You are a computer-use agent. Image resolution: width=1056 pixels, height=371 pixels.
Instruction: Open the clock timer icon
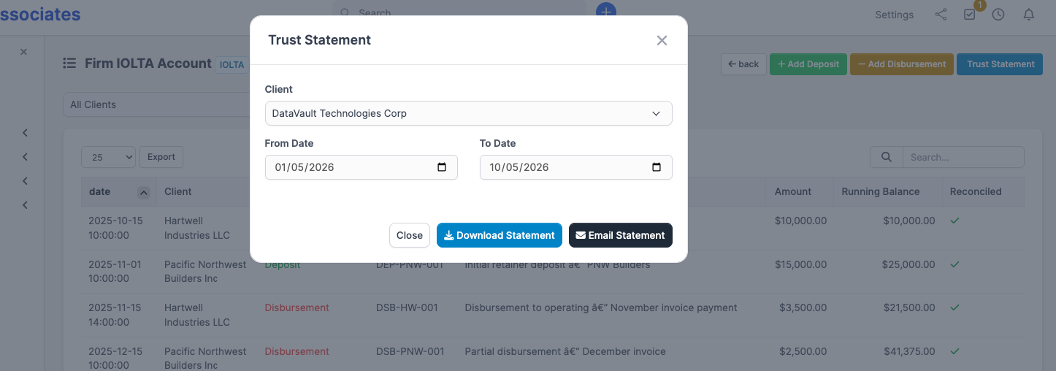[x=998, y=15]
